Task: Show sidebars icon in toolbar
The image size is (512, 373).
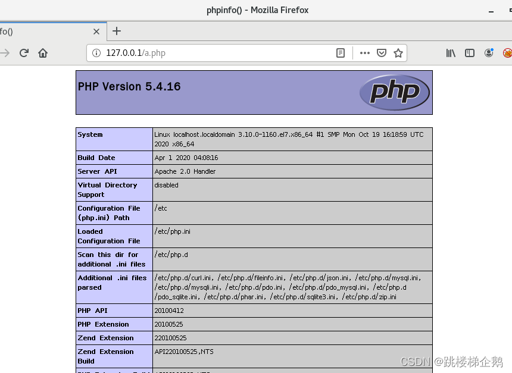Action: [x=470, y=53]
